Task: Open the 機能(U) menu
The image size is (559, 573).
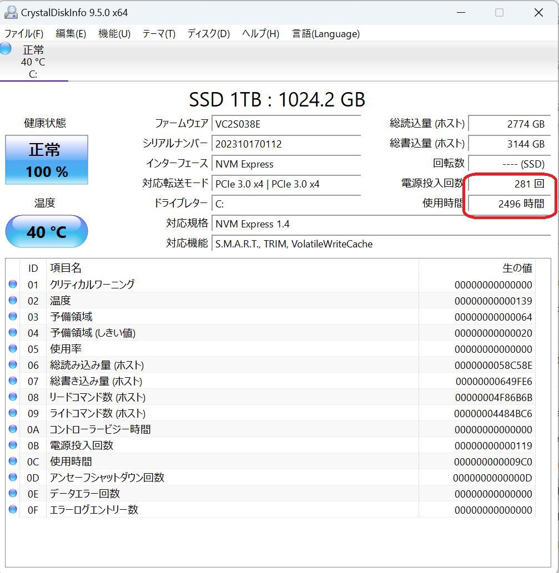Action: [x=114, y=34]
